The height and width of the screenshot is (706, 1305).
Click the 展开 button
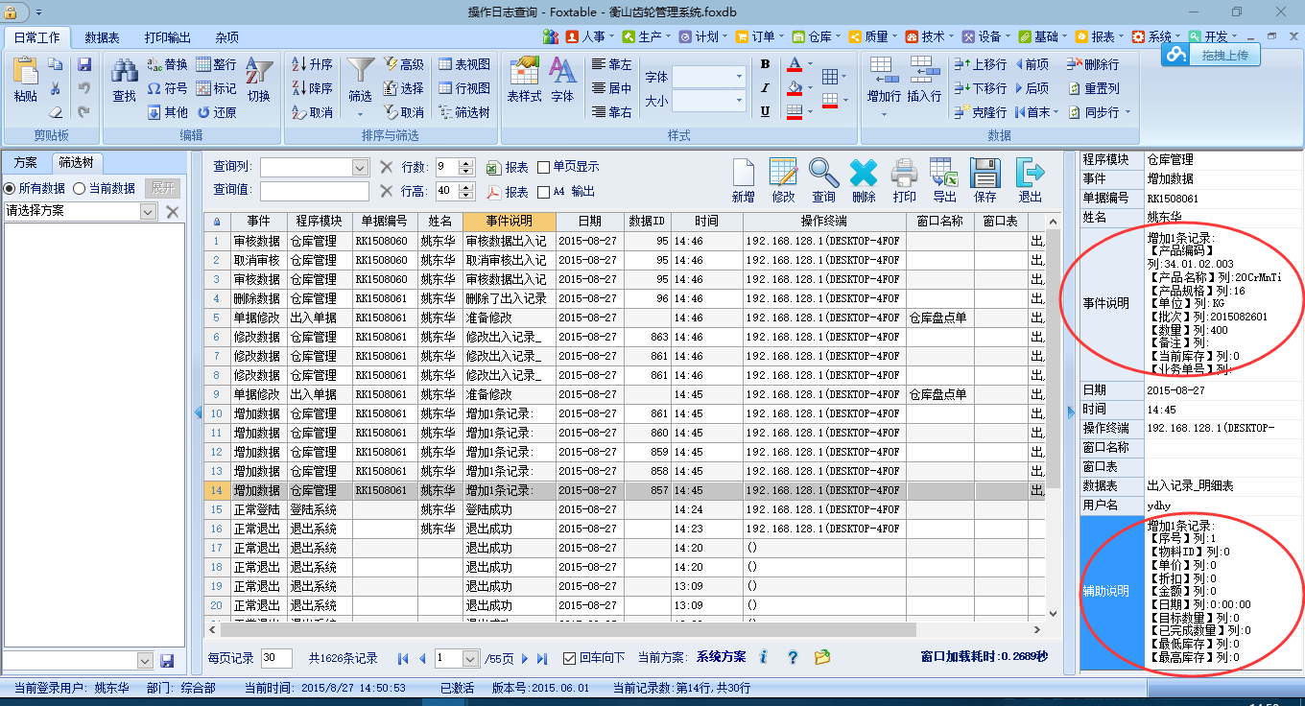coord(161,188)
